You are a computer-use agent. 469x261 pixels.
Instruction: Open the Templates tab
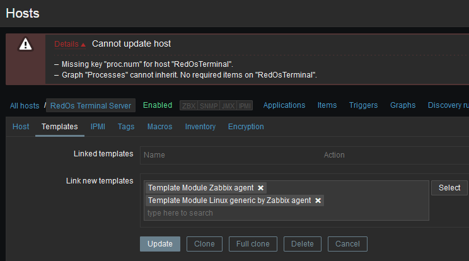pyautogui.click(x=59, y=127)
